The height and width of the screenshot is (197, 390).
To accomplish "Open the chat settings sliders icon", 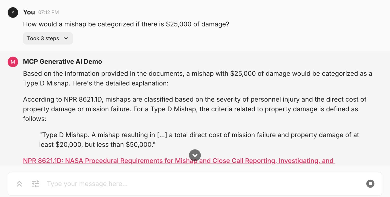I will (x=36, y=184).
